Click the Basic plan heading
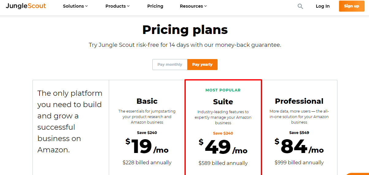 [x=147, y=101]
